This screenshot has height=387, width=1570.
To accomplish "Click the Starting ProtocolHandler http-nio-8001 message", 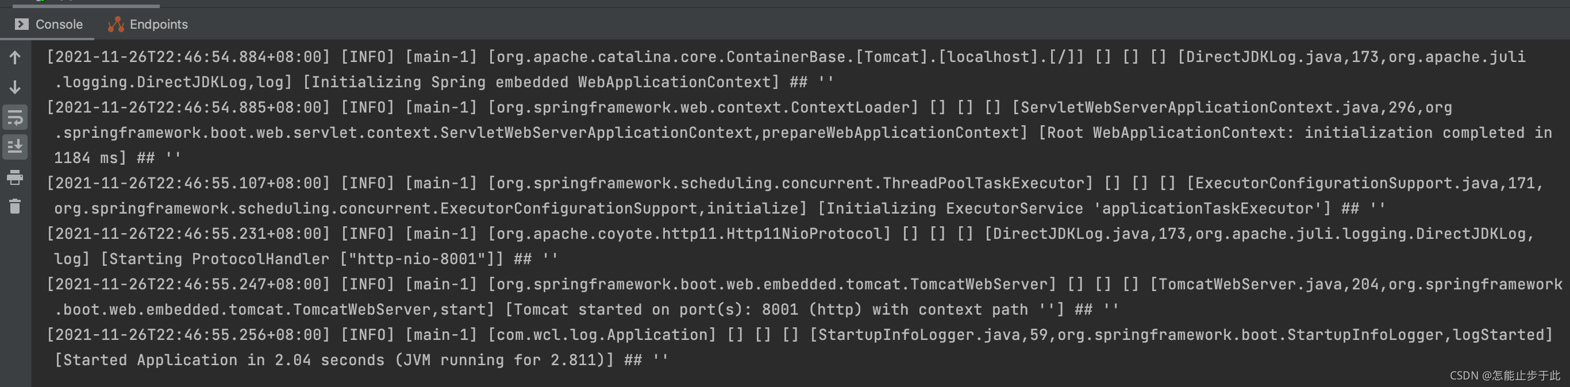I will click(302, 259).
